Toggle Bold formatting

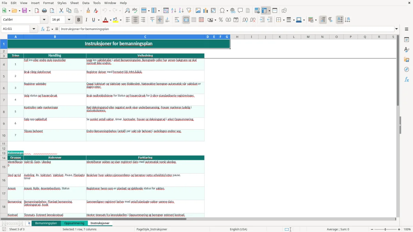point(79,20)
